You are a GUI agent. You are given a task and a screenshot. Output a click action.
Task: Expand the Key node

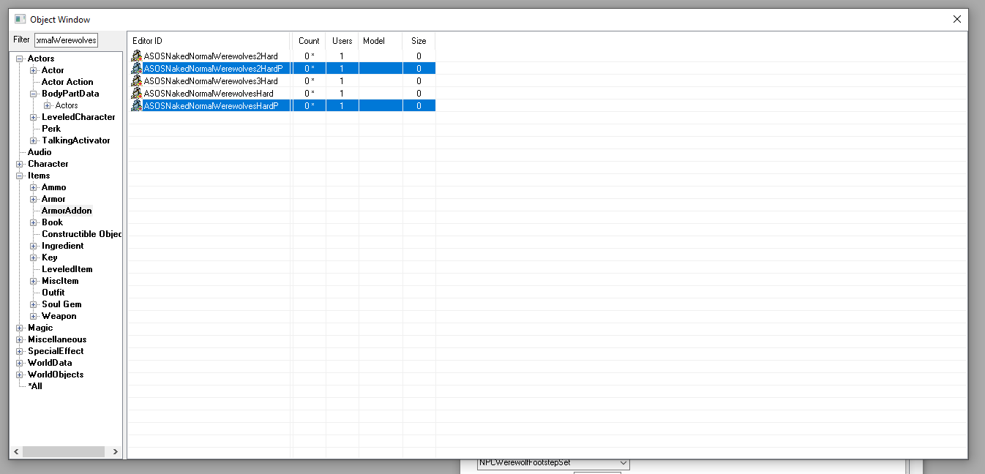(34, 257)
